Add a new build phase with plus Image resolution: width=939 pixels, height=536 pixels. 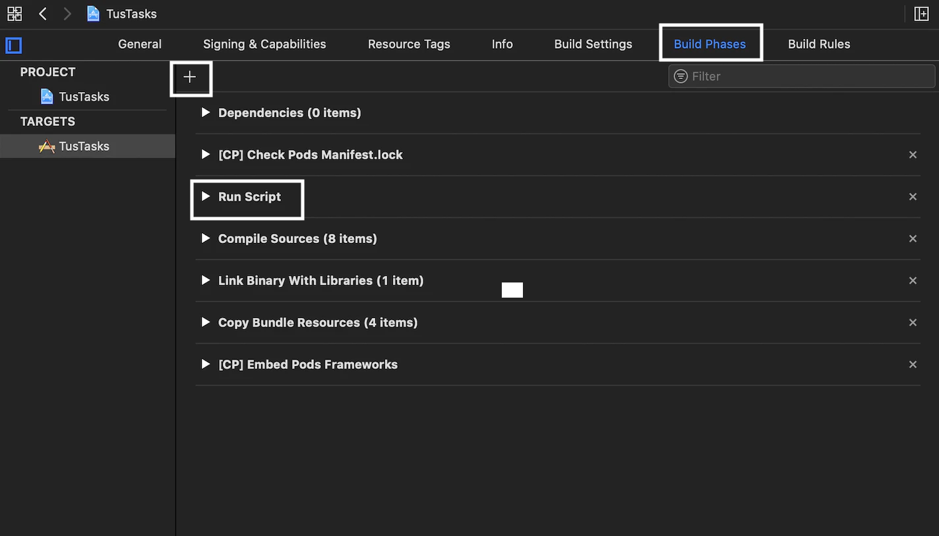pyautogui.click(x=190, y=77)
